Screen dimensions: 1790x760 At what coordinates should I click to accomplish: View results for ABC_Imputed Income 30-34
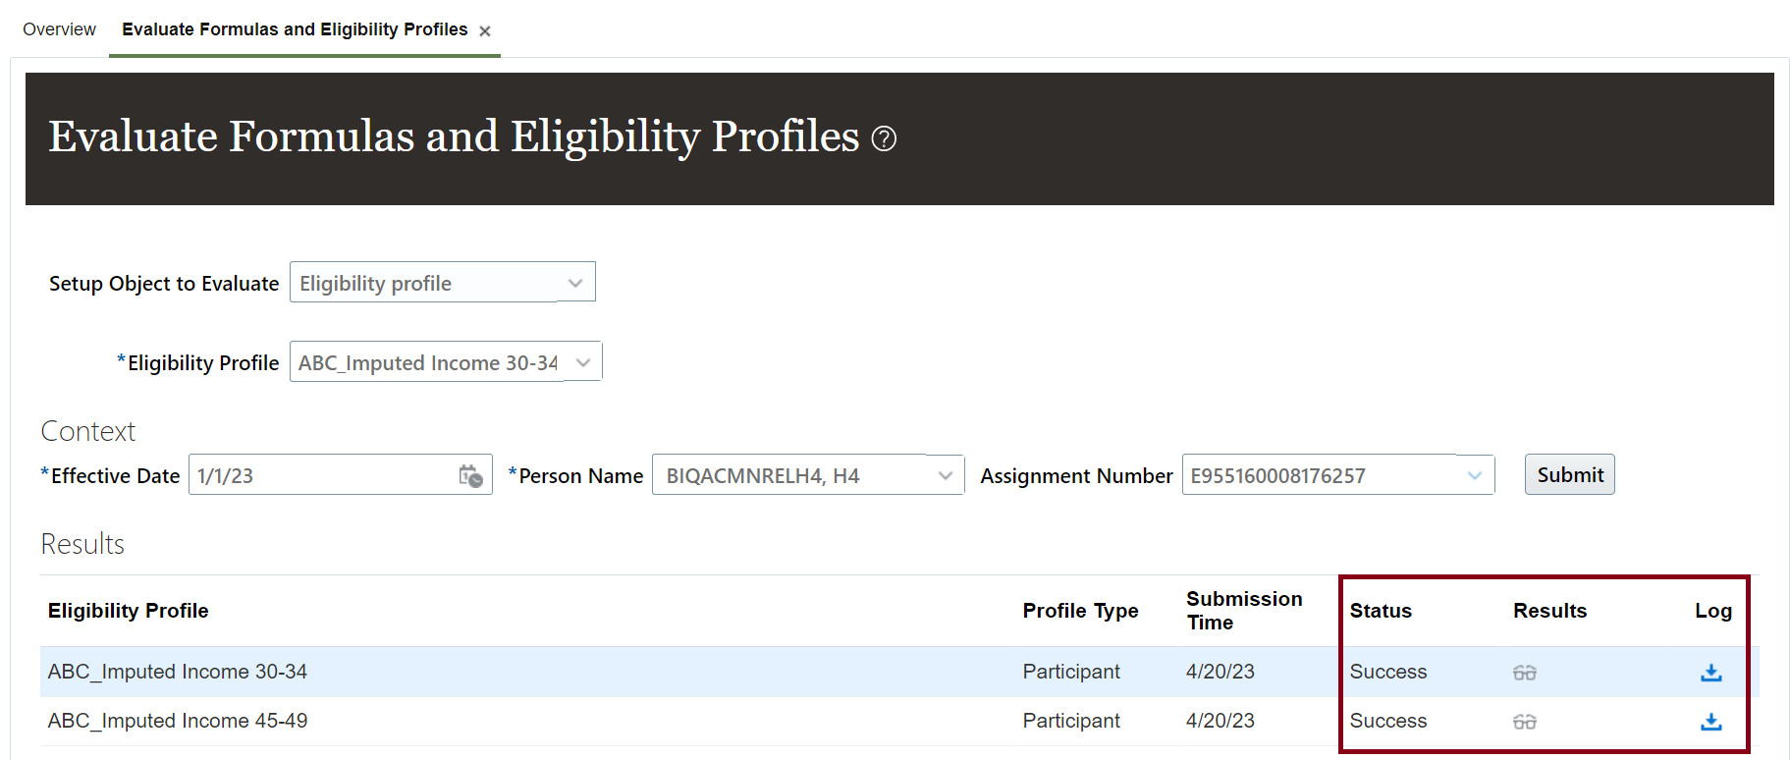1524,673
